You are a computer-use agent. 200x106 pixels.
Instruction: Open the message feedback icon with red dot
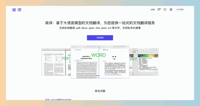159,9
